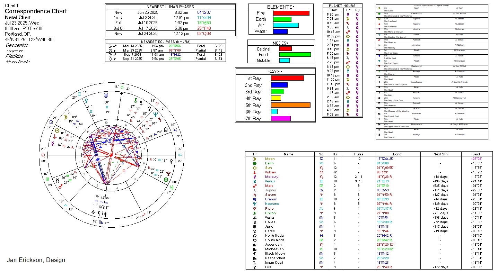This screenshot has height=273, width=498.
Task: Click the green Fixed mode bar
Action: (295, 54)
